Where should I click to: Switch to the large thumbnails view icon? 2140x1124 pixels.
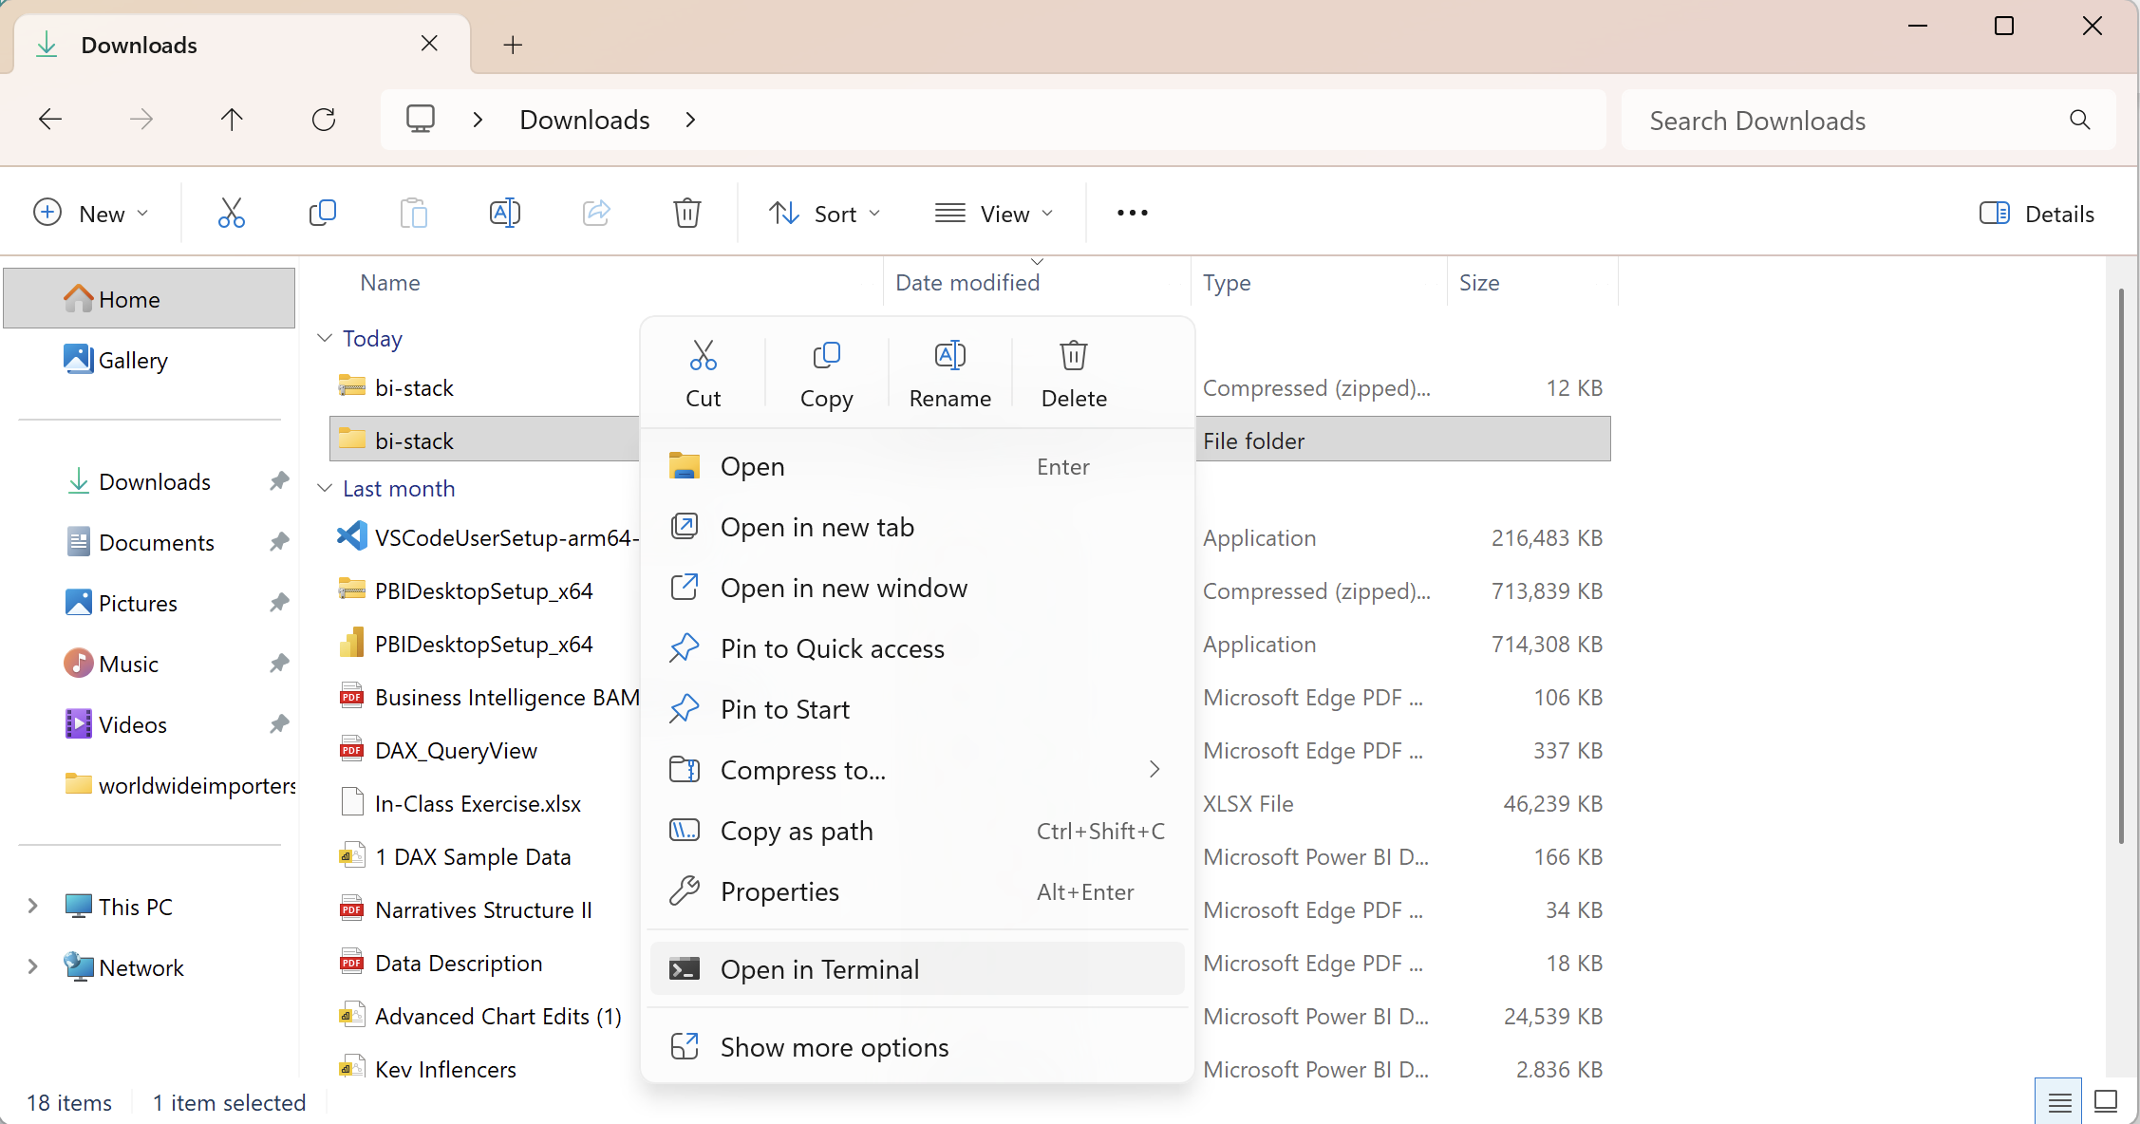pos(2106,1101)
